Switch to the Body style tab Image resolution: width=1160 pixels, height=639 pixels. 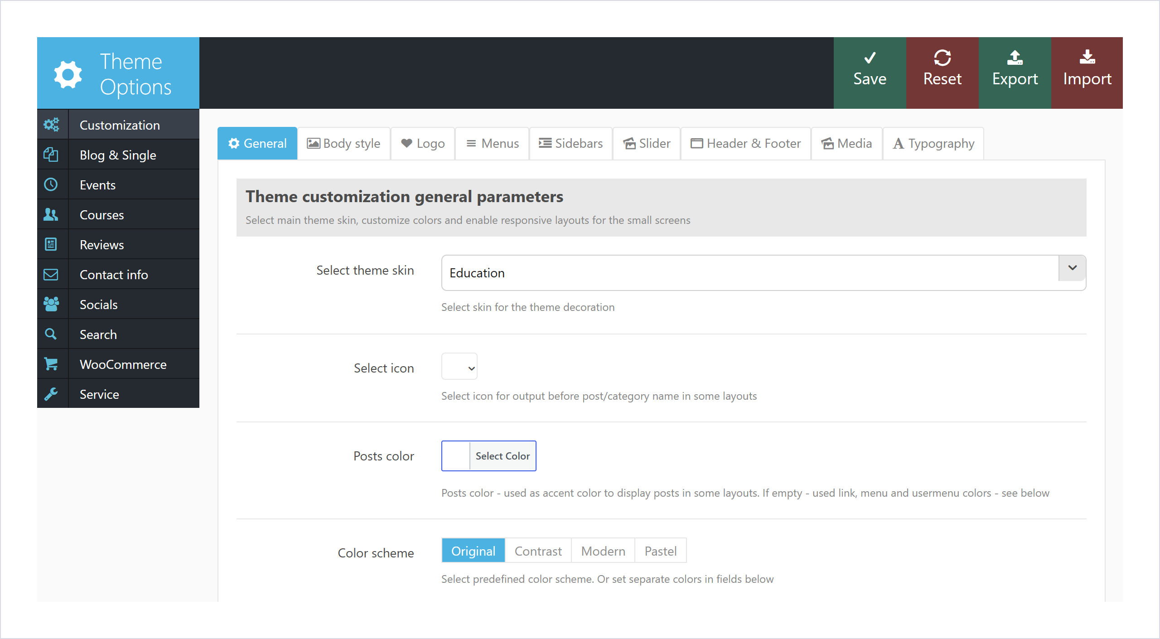344,143
